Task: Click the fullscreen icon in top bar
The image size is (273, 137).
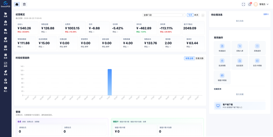Action: 243,4
